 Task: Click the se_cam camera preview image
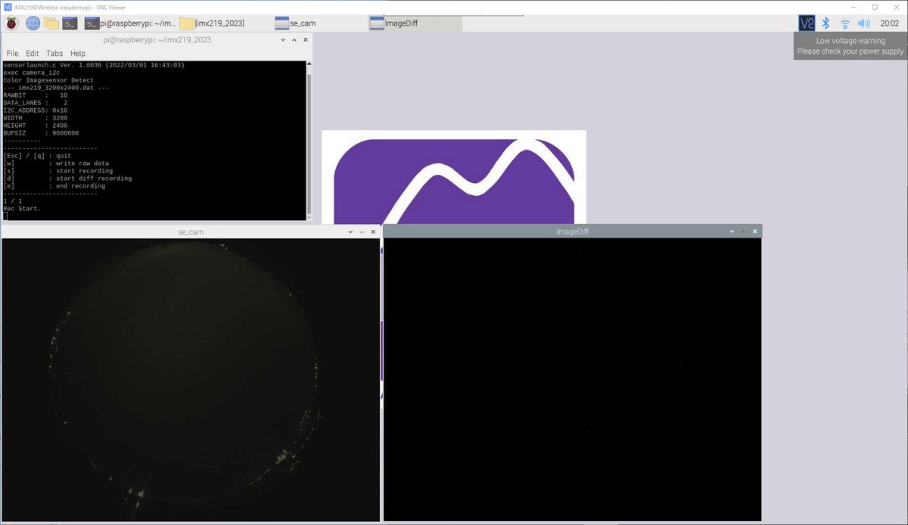coord(191,380)
